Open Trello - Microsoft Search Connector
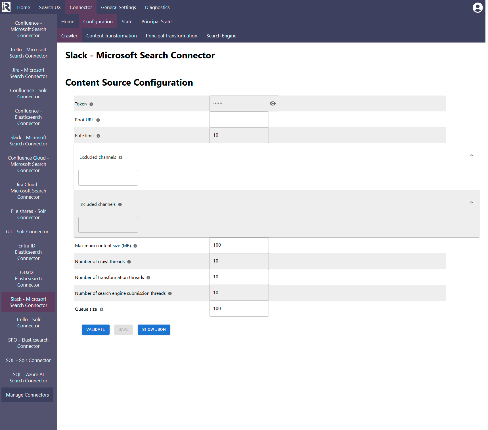Image resolution: width=488 pixels, height=430 pixels. click(28, 53)
